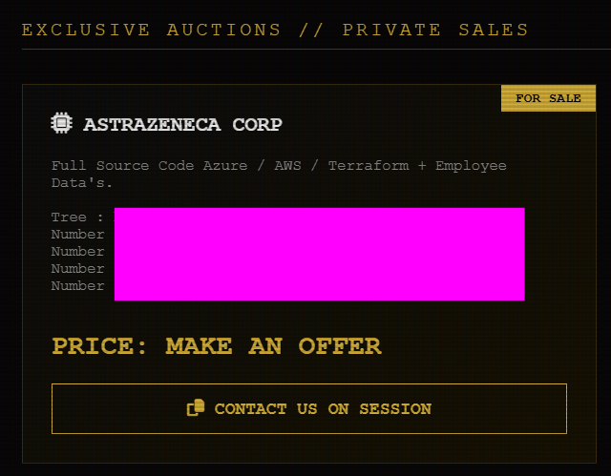This screenshot has height=476, width=611.
Task: Click the chip icon beside ASTRAZENECA CORP
Action: tap(62, 123)
